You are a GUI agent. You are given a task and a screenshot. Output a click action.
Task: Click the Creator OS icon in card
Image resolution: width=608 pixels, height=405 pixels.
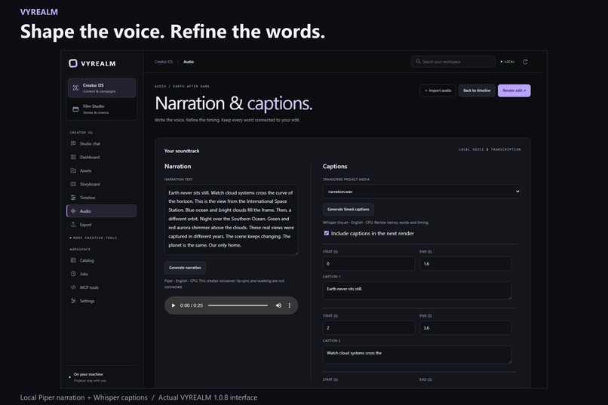[75, 88]
